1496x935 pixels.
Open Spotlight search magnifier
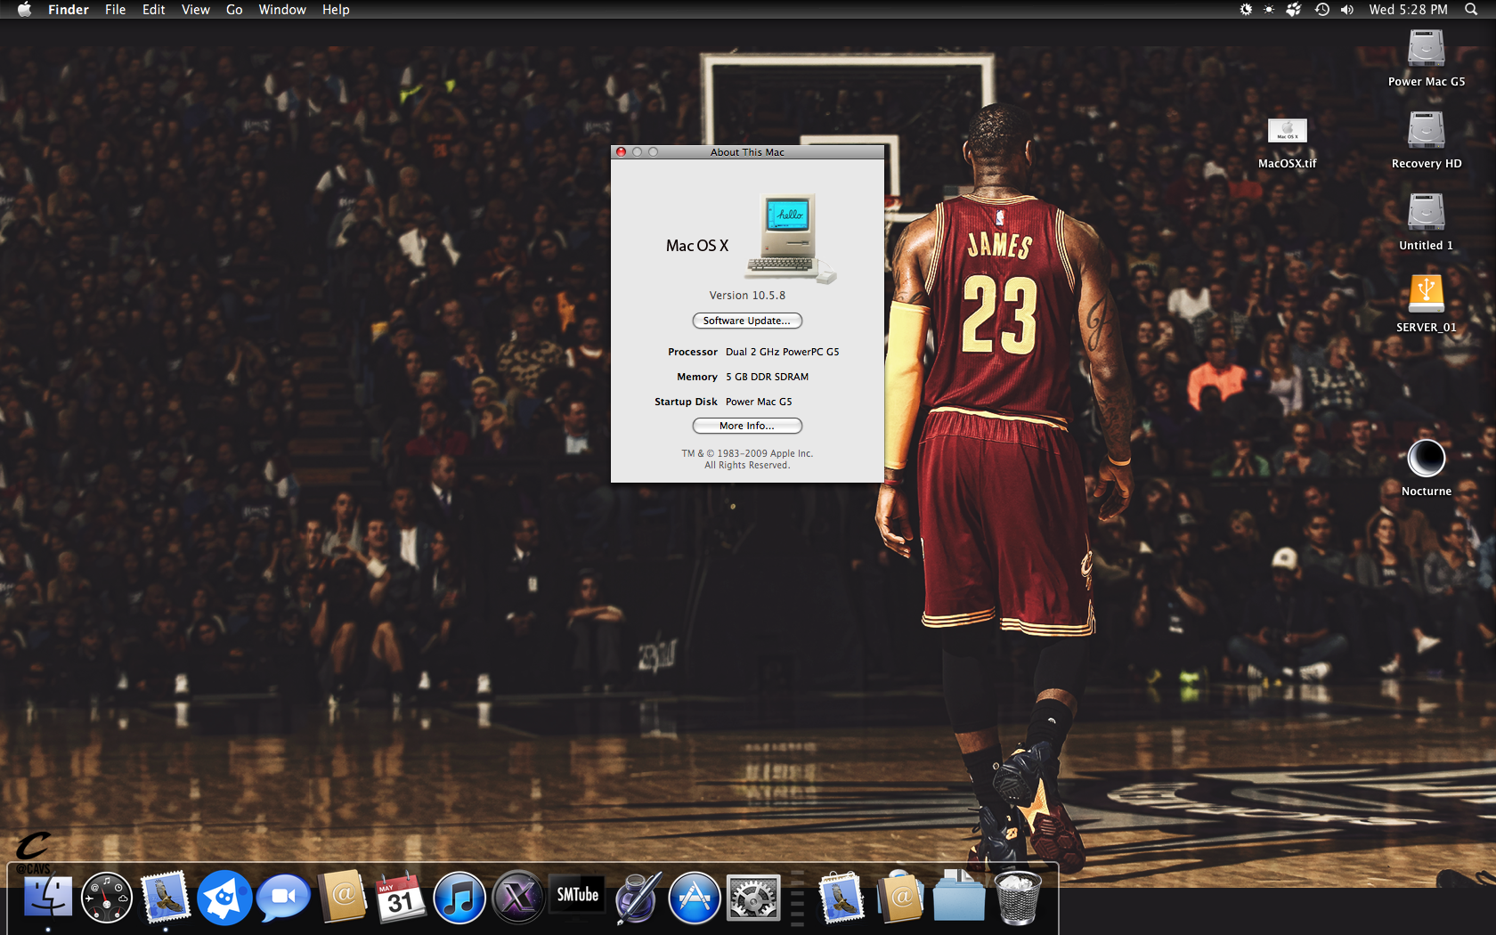1471,10
